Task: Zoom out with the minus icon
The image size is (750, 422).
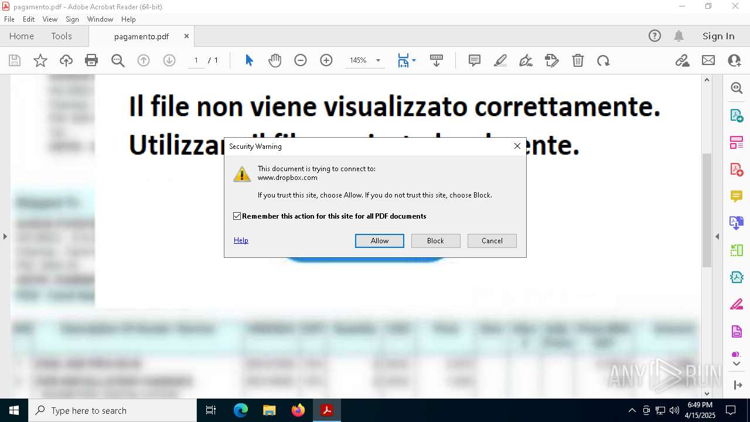Action: (301, 60)
